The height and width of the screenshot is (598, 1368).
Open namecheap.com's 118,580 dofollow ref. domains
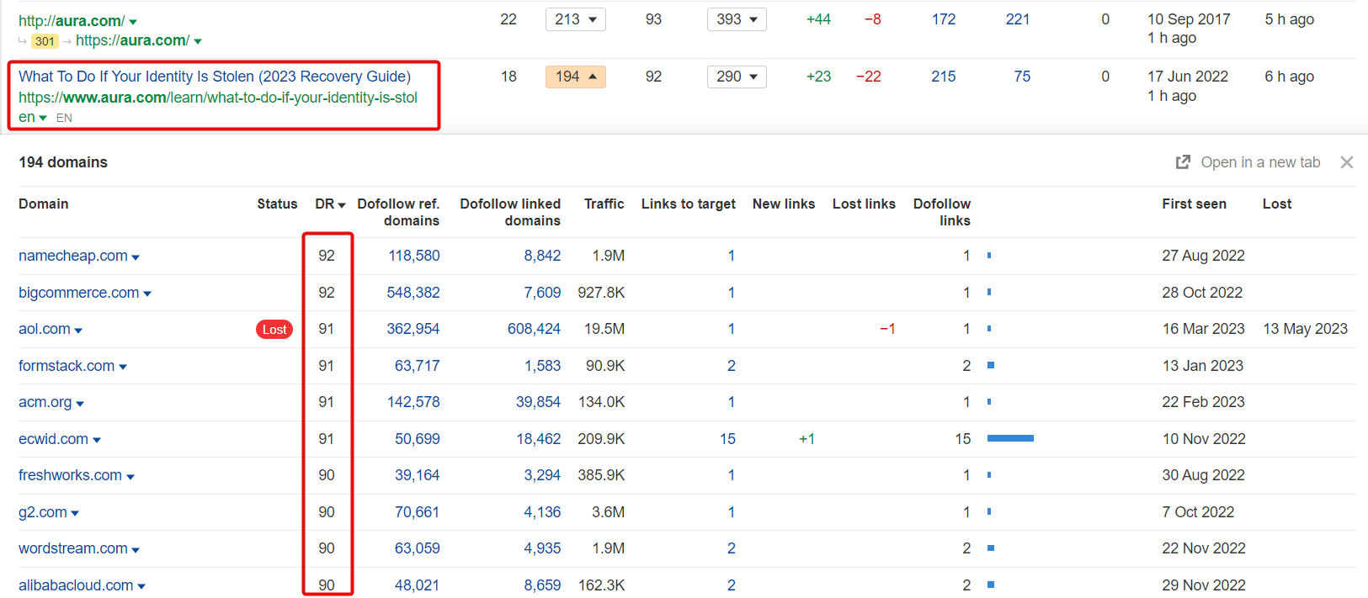tap(414, 256)
